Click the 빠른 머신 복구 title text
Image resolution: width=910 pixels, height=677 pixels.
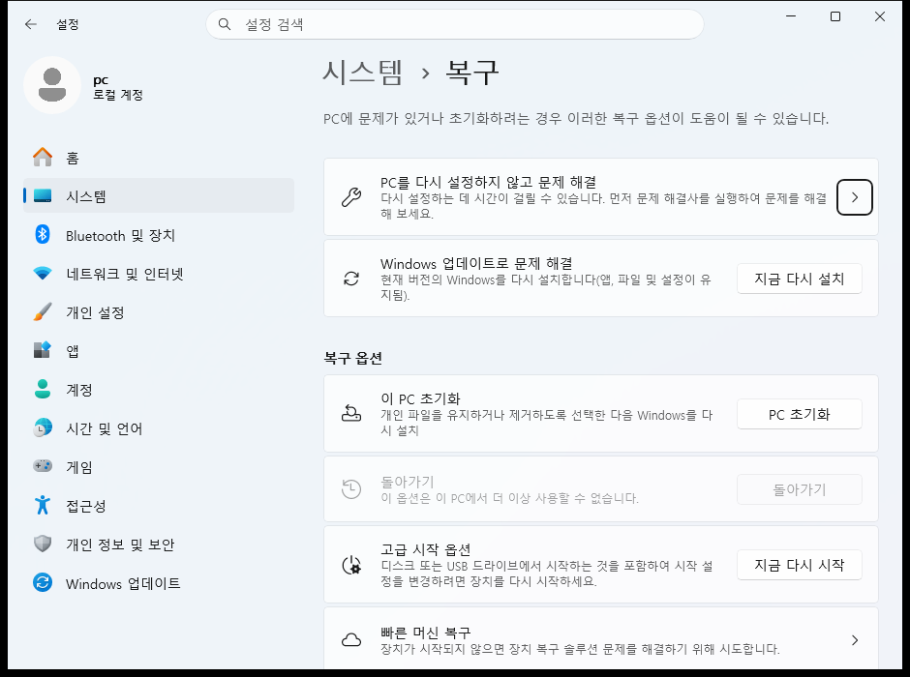[425, 632]
